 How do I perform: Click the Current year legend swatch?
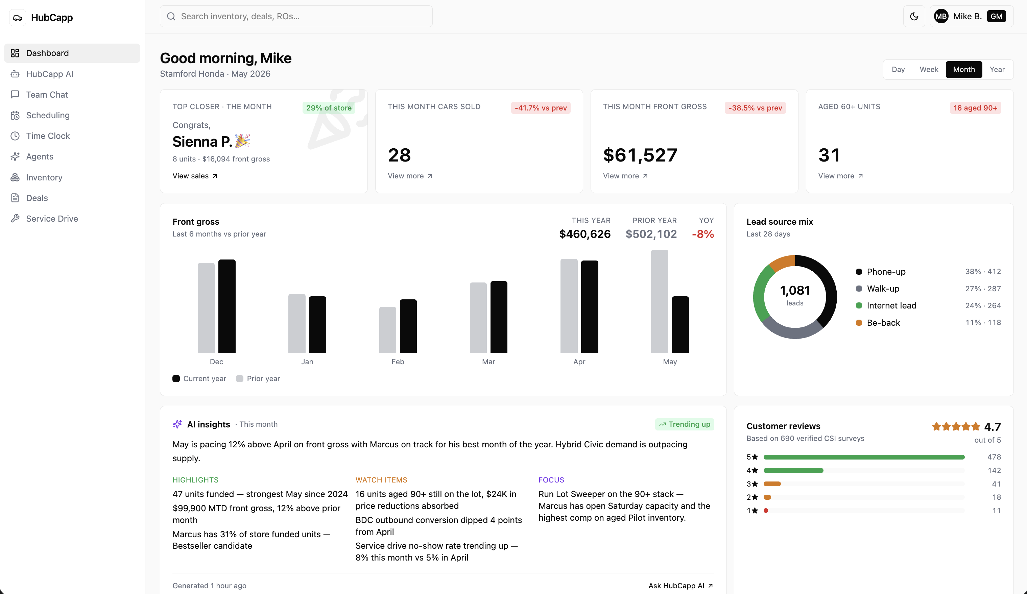176,378
